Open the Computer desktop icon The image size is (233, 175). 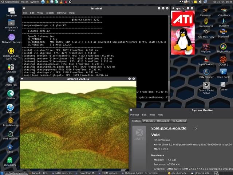(11, 12)
